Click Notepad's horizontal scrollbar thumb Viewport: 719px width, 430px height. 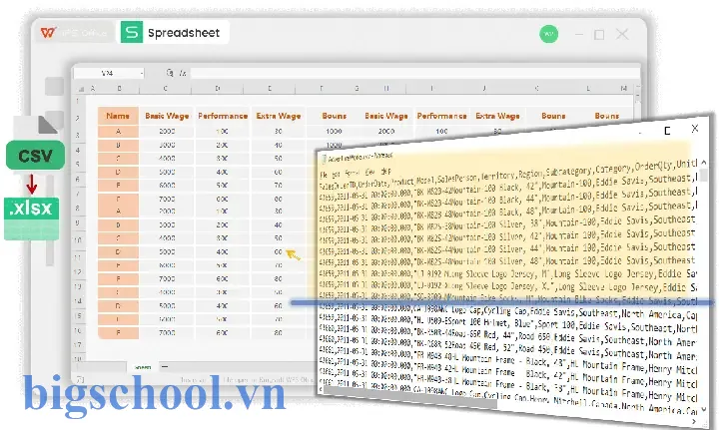tap(410, 398)
